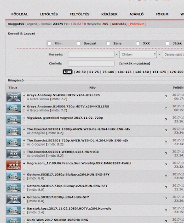Go to results page 76-100

[x=108, y=72]
